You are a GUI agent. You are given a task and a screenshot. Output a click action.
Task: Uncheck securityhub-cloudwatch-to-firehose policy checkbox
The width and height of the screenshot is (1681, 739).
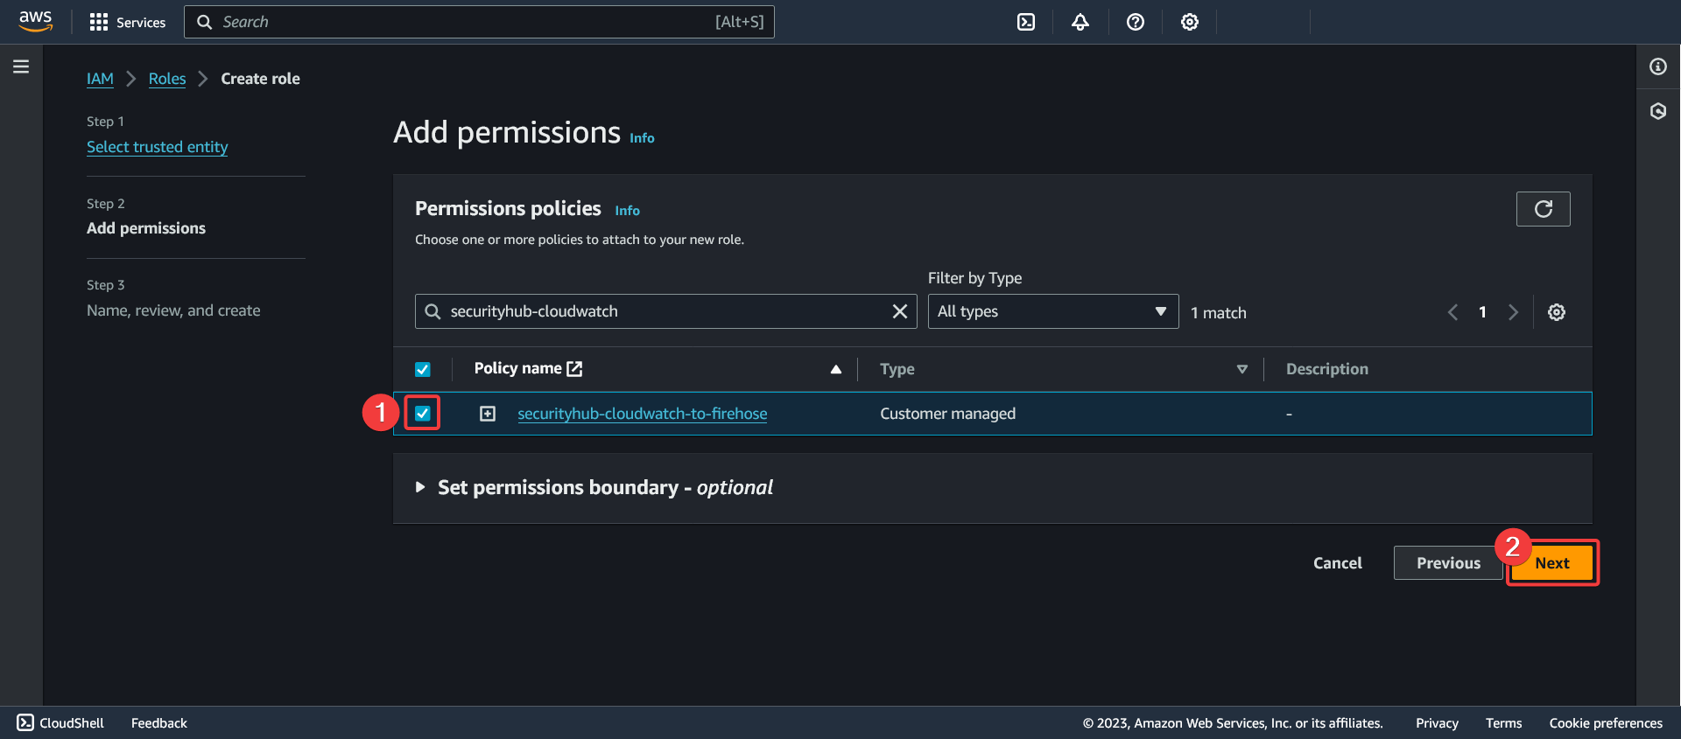[423, 413]
